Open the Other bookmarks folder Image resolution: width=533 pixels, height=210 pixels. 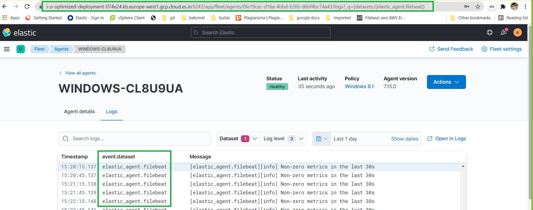(x=471, y=18)
